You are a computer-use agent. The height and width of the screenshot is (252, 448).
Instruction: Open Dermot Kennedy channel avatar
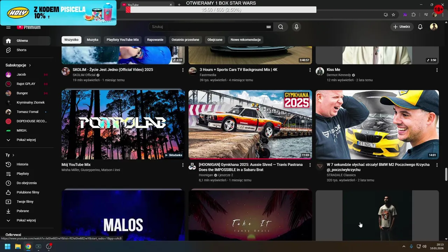[x=320, y=71]
